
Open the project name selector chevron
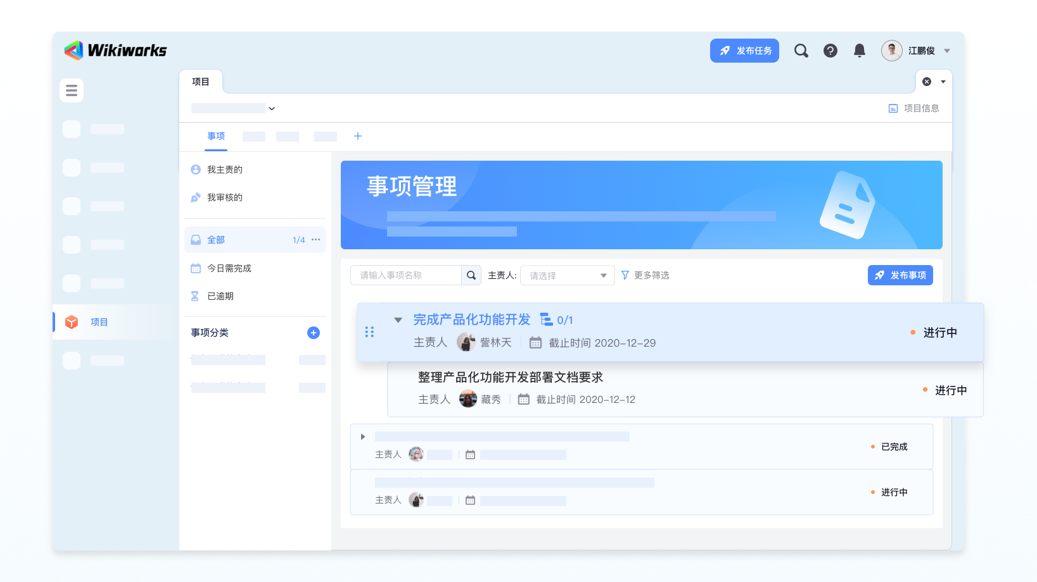point(272,108)
